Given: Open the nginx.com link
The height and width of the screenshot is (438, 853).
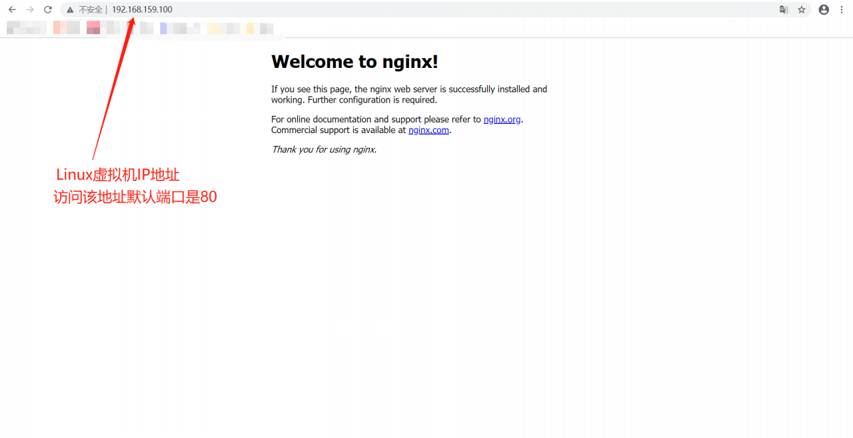Looking at the screenshot, I should [x=428, y=130].
